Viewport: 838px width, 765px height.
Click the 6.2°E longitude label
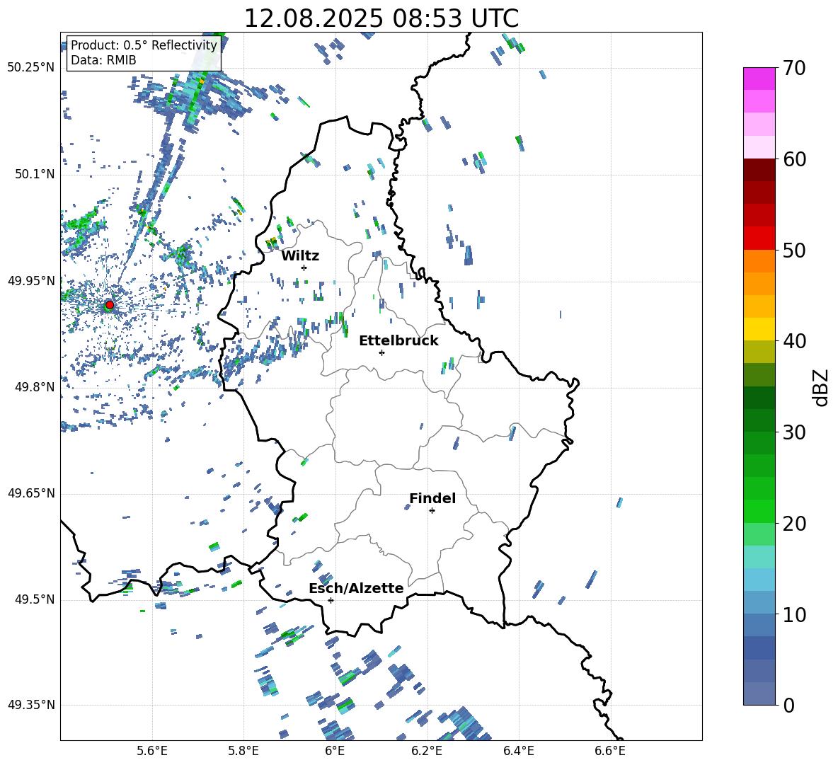[427, 752]
